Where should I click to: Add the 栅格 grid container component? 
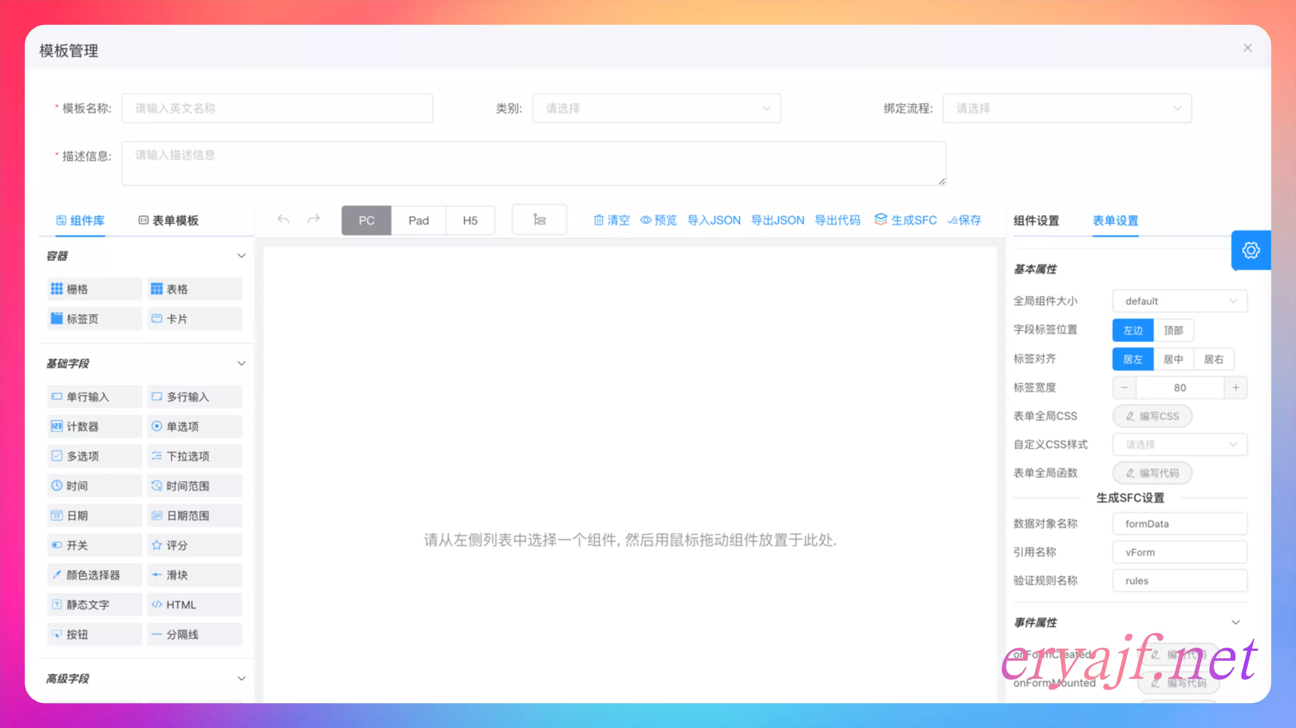click(x=95, y=289)
